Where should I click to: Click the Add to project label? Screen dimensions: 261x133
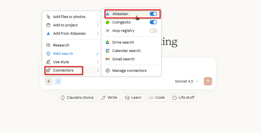pyautogui.click(x=65, y=25)
